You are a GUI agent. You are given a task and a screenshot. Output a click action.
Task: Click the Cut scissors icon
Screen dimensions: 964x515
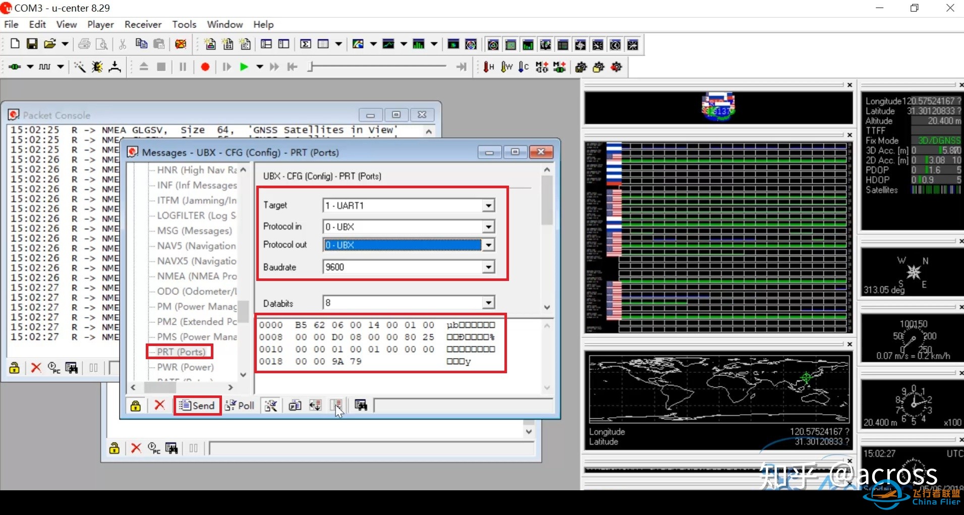123,44
